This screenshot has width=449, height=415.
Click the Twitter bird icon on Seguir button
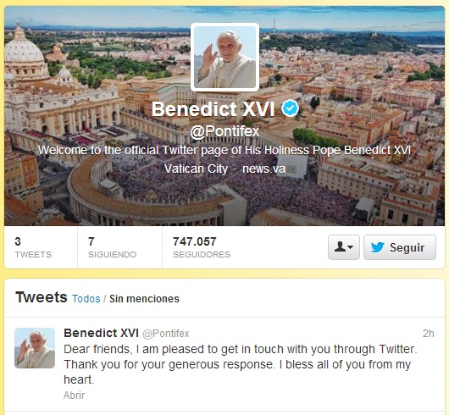click(377, 247)
